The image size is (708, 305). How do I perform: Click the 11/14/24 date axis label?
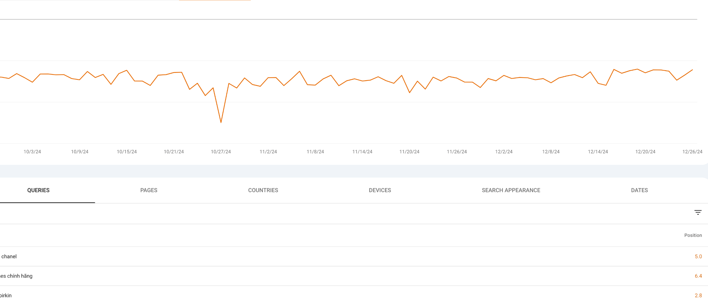pyautogui.click(x=362, y=152)
